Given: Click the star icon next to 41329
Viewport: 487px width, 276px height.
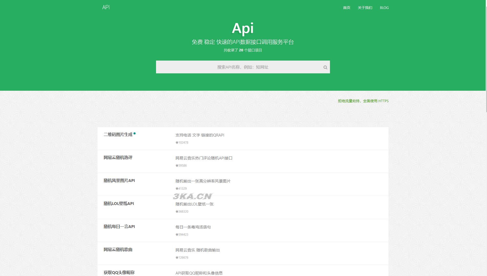Looking at the screenshot, I should (177, 188).
